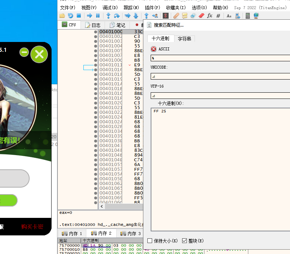Click the ASCII input field

[x=220, y=58]
